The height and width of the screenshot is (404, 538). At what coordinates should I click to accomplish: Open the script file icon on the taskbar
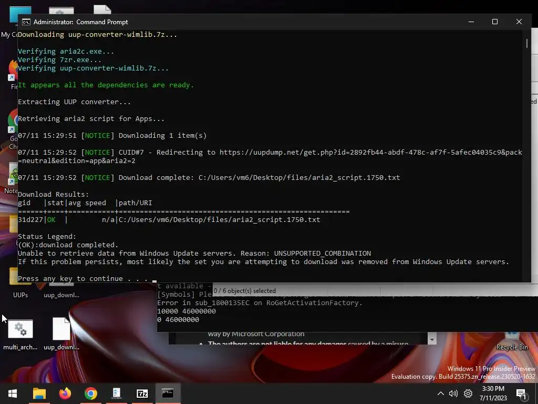pos(116,393)
